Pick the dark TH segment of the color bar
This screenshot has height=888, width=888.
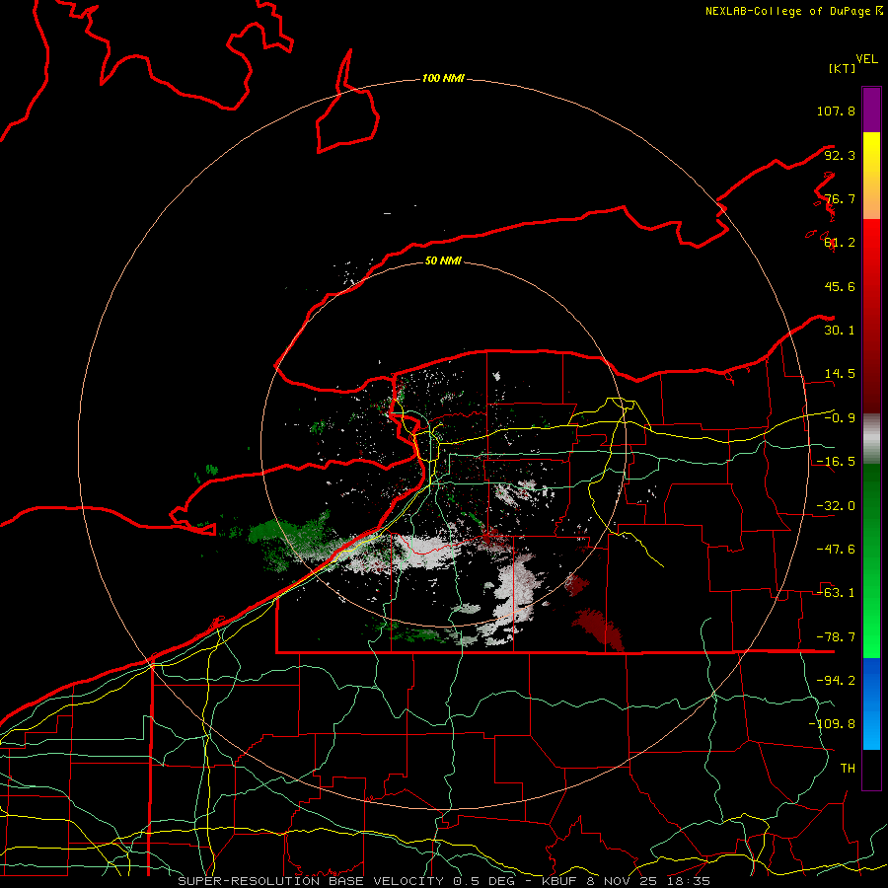(871, 770)
